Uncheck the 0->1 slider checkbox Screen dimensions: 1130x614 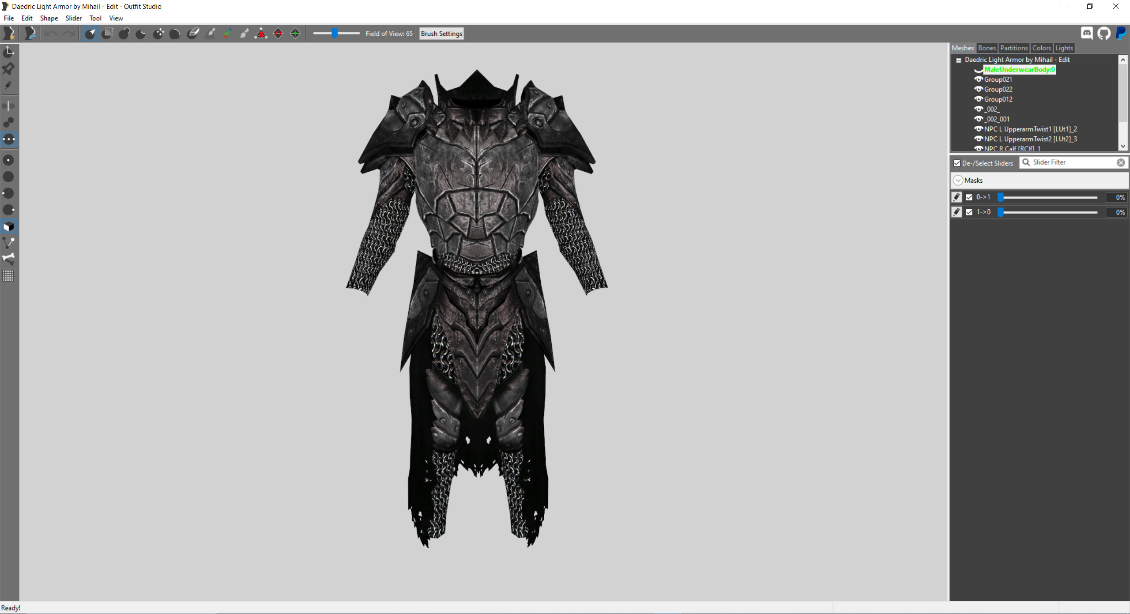point(969,197)
